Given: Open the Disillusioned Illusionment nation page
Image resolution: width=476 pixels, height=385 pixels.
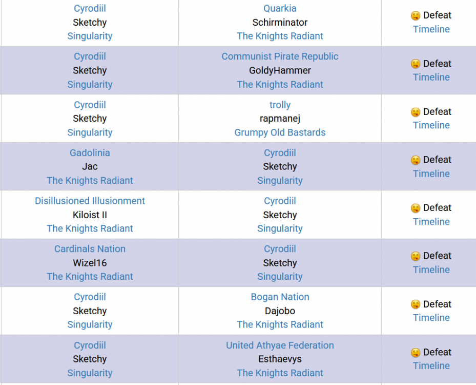Looking at the screenshot, I should [90, 201].
